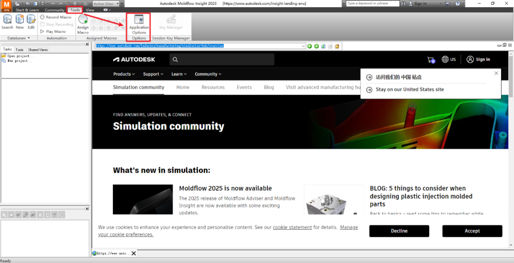Click the Open project icon in quick access toolbar
The height and width of the screenshot is (263, 514).
(28, 4)
